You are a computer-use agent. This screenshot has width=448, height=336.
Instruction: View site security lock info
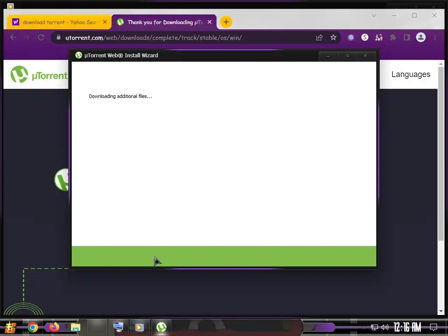click(59, 38)
